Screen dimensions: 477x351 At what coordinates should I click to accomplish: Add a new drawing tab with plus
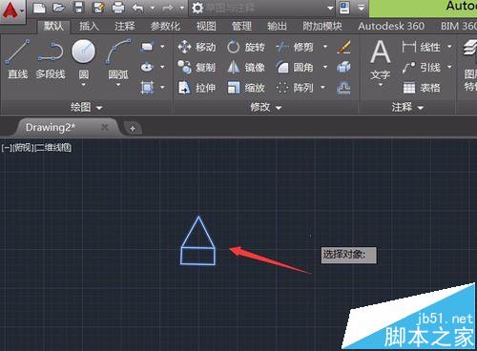(x=133, y=129)
